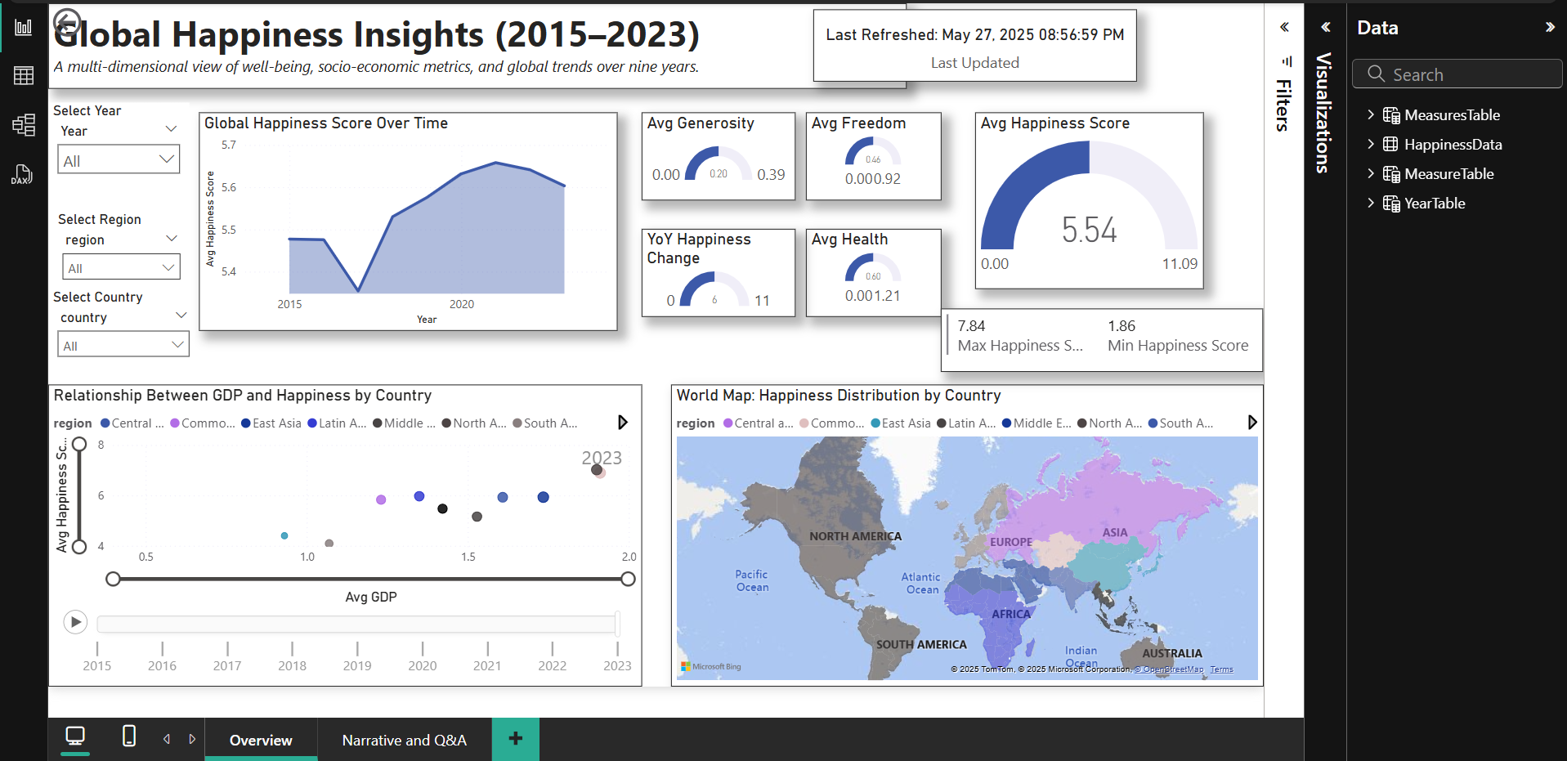This screenshot has height=761, width=1567.
Task: Collapse the Filters pane with the chevron
Action: coord(1283,27)
